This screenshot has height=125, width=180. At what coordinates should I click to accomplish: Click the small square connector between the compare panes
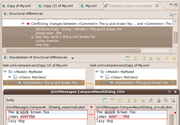(x=91, y=114)
